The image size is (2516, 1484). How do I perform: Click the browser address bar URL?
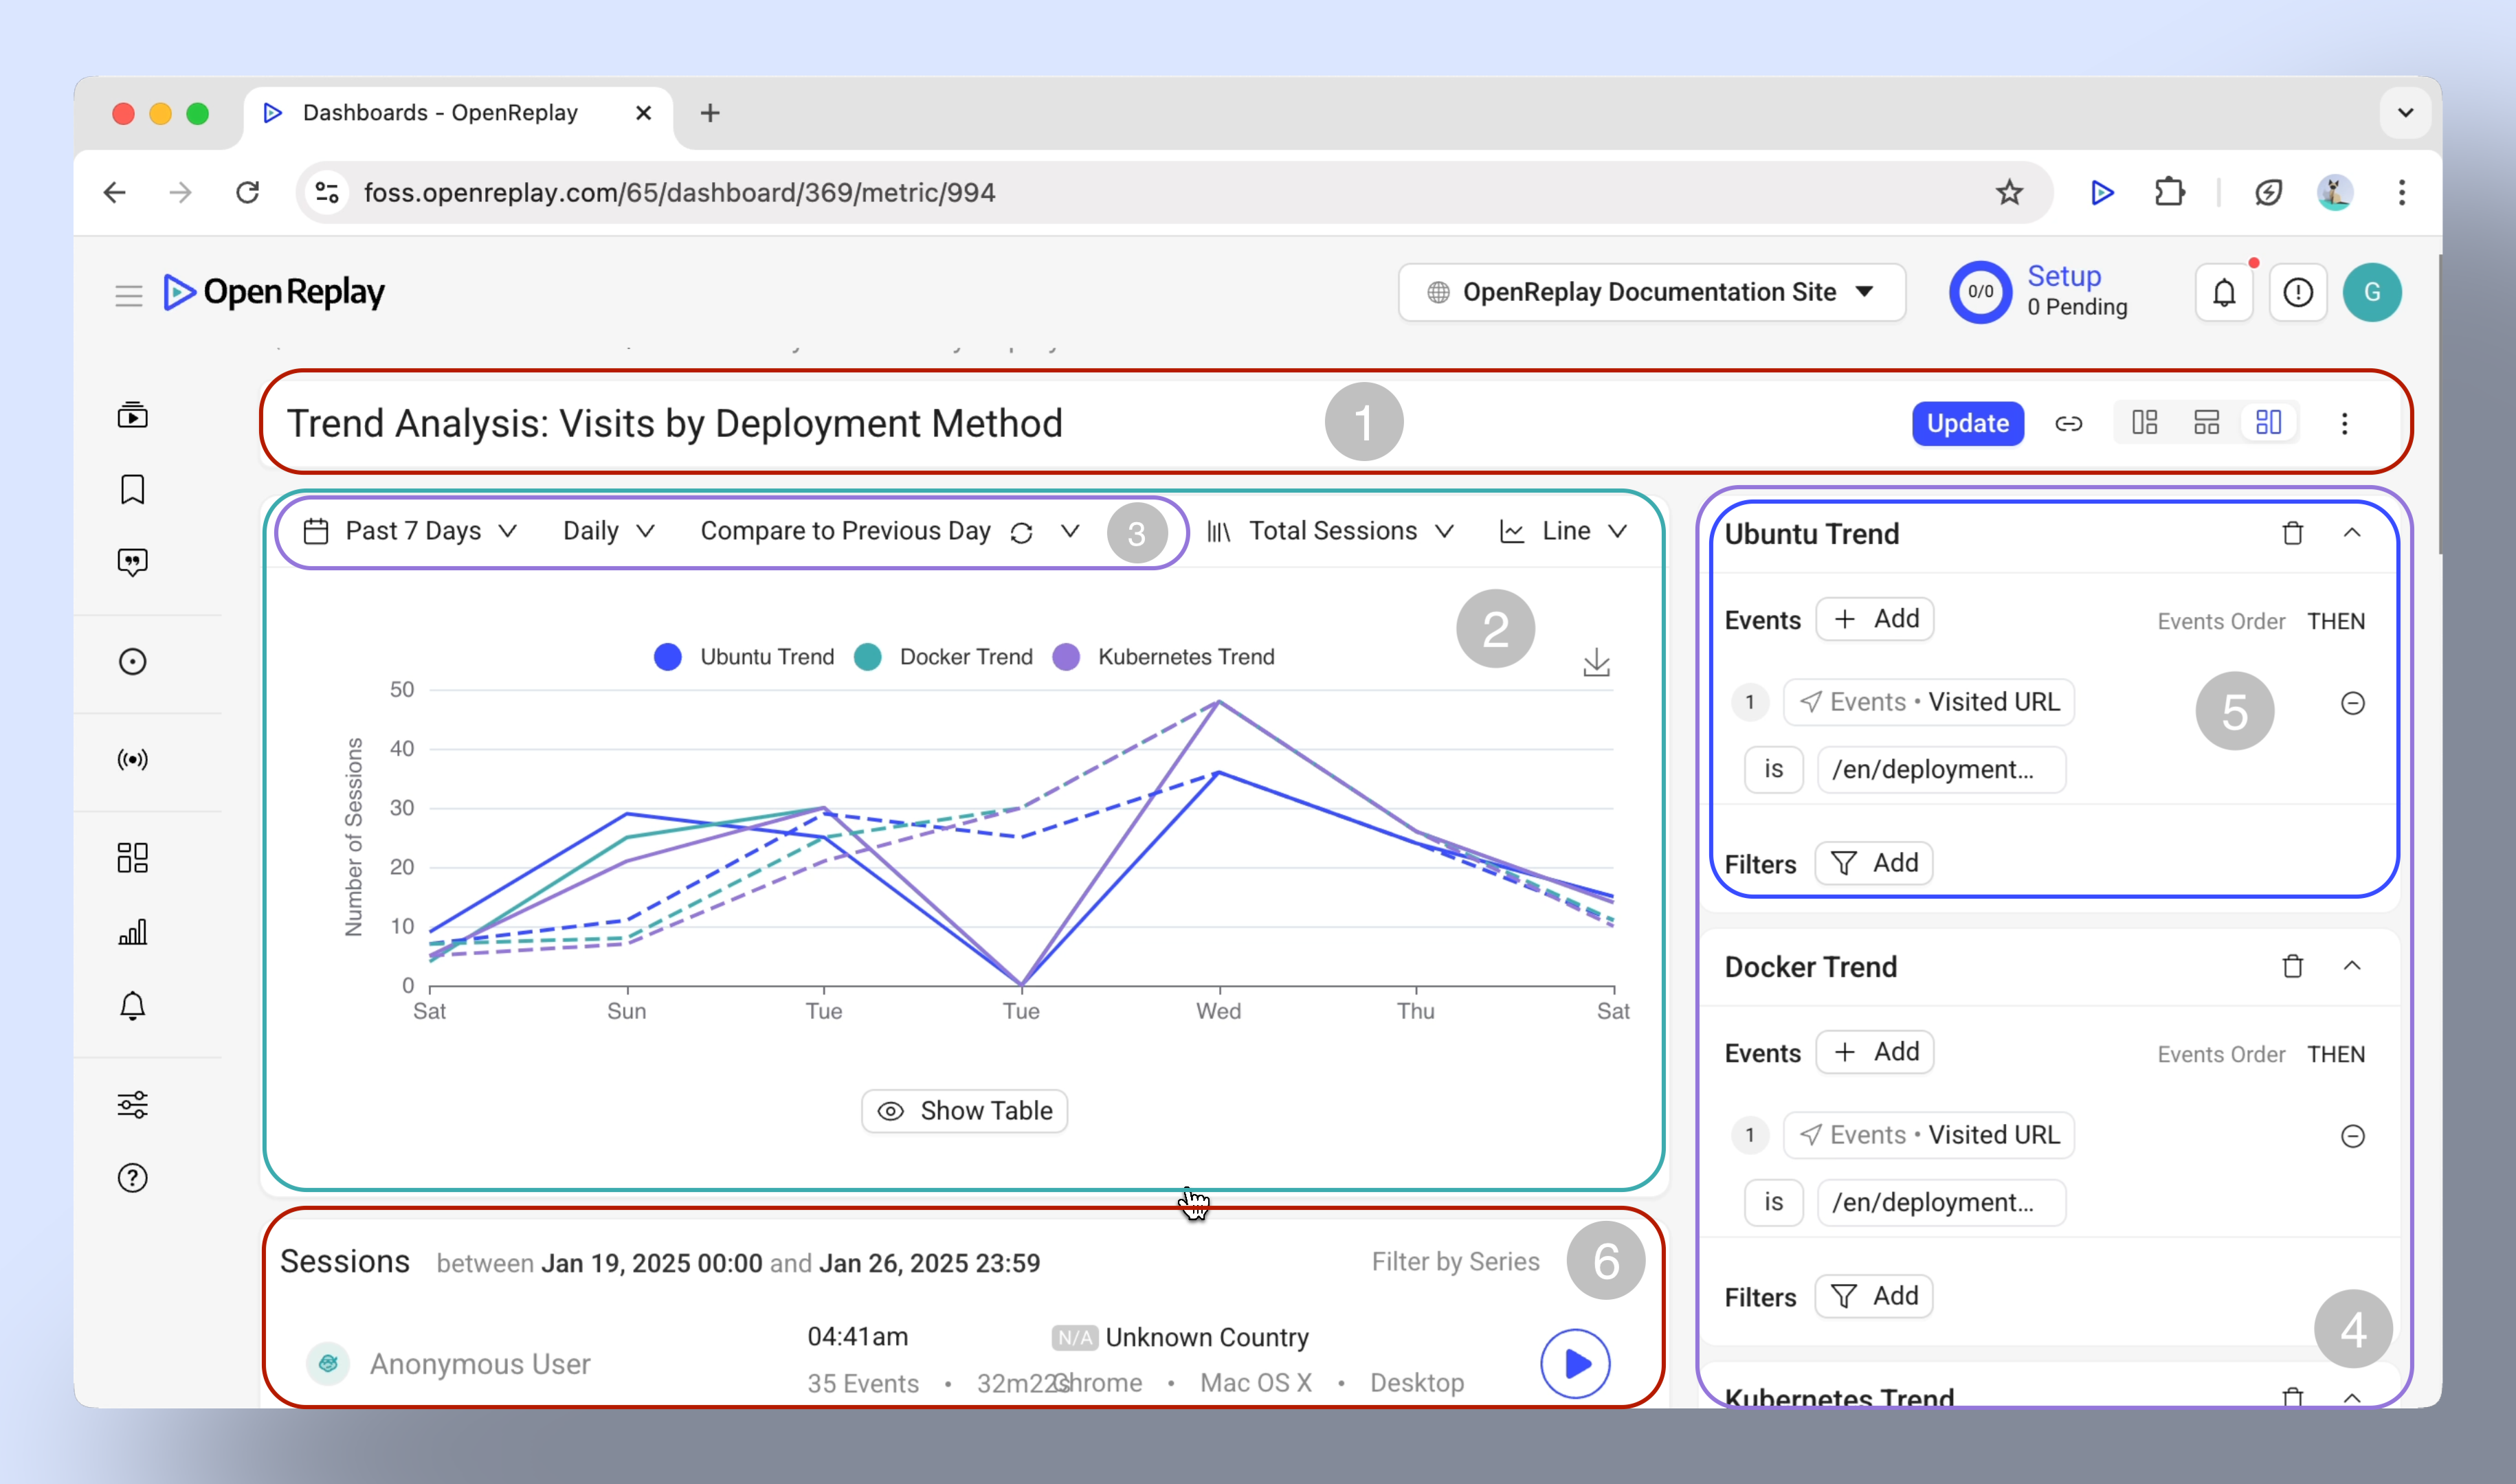pos(679,192)
